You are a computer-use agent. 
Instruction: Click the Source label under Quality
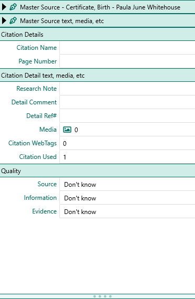coord(47,184)
